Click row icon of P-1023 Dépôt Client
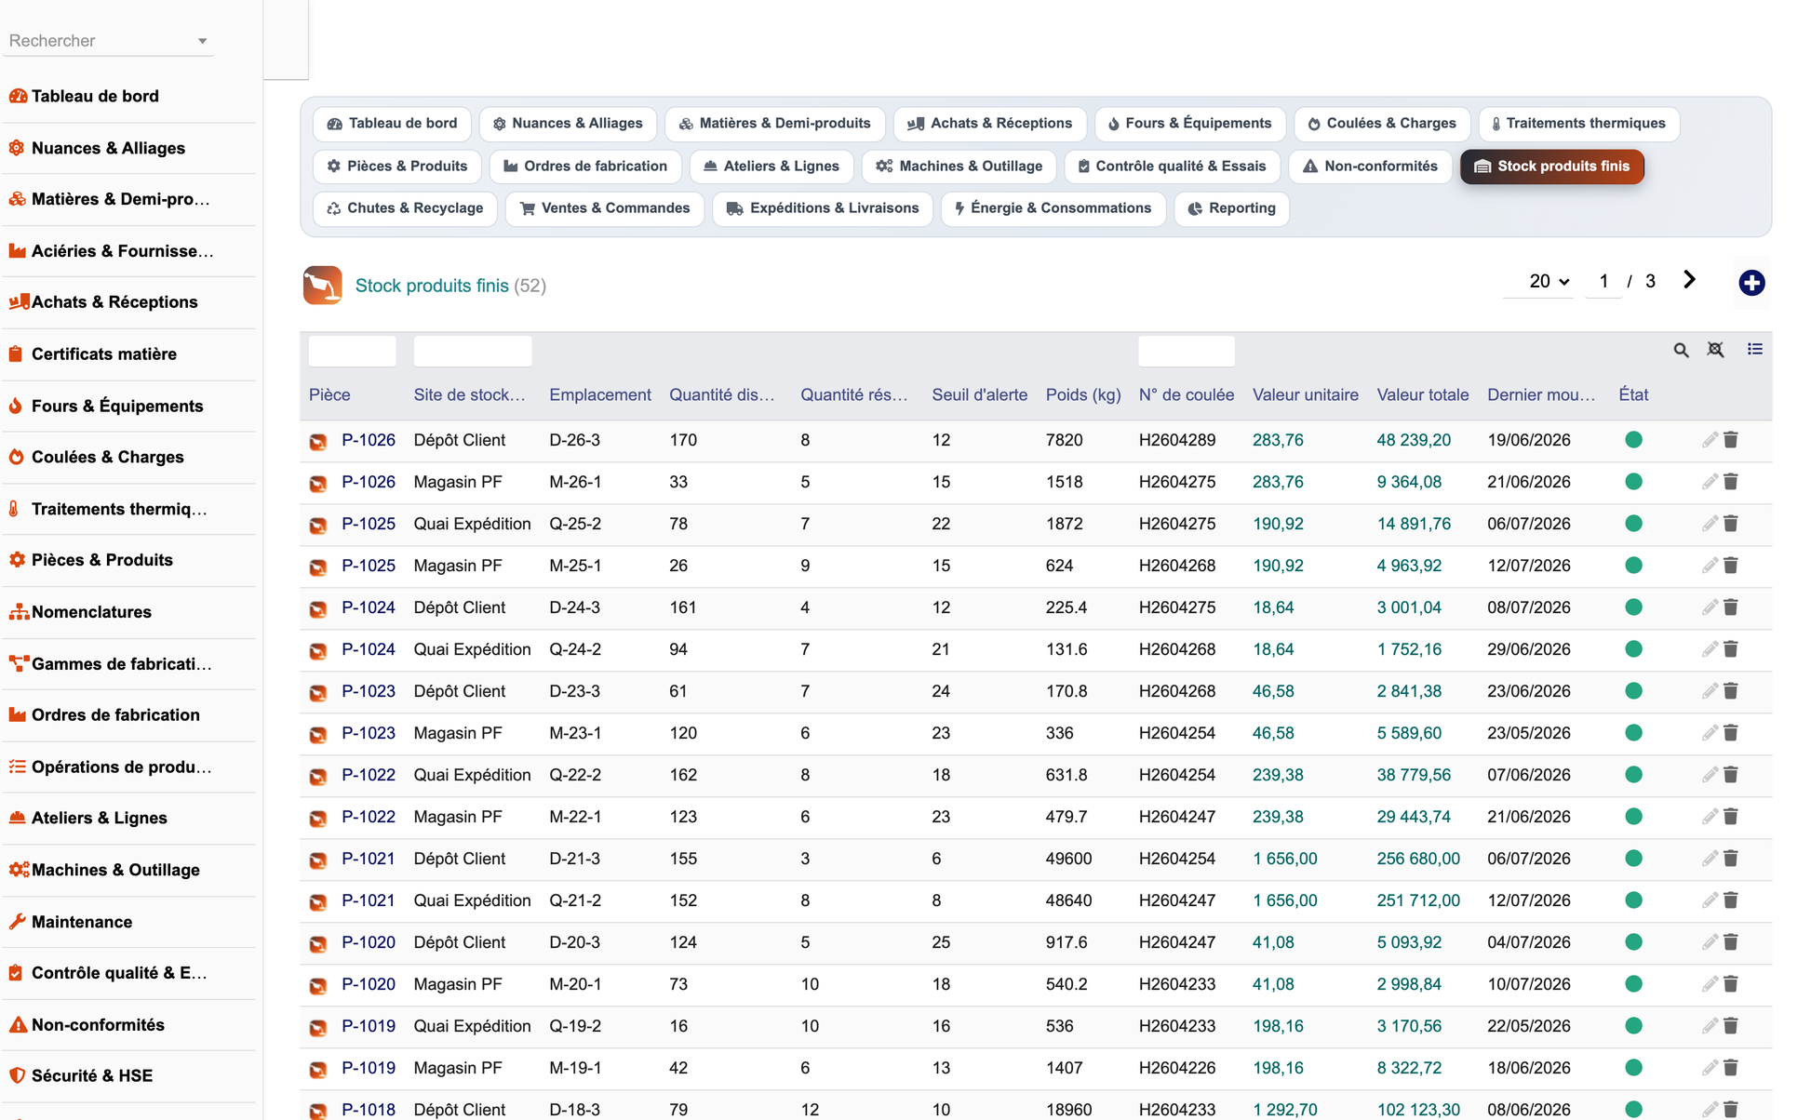The width and height of the screenshot is (1811, 1120). pyautogui.click(x=318, y=692)
